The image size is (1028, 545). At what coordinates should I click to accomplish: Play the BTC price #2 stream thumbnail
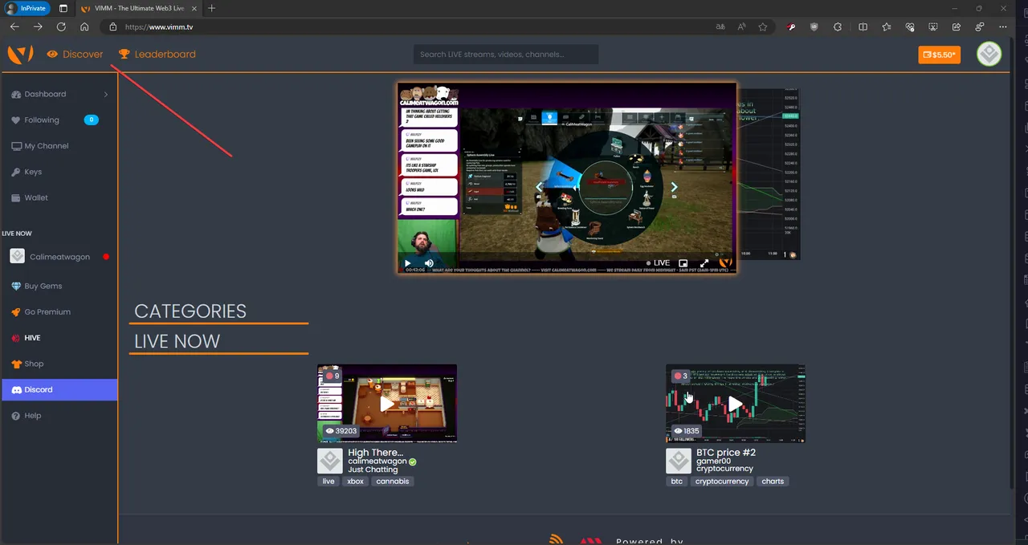[735, 404]
